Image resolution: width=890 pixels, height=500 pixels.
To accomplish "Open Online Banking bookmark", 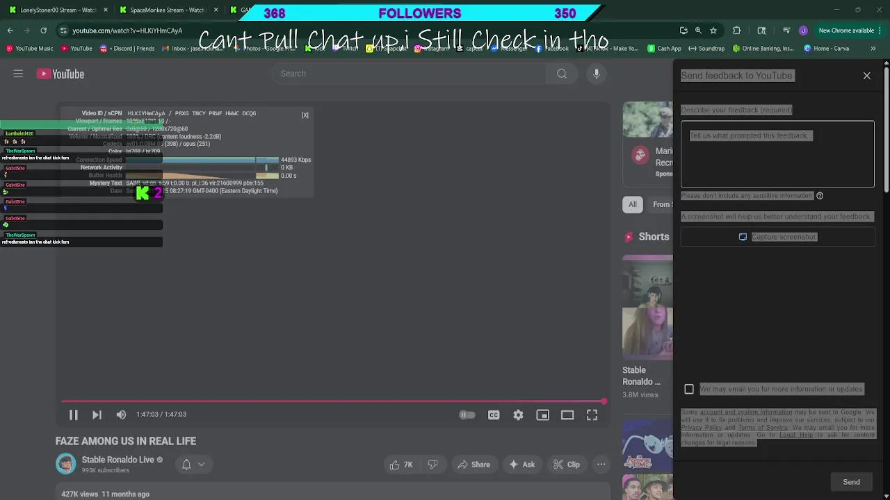I will pyautogui.click(x=763, y=49).
